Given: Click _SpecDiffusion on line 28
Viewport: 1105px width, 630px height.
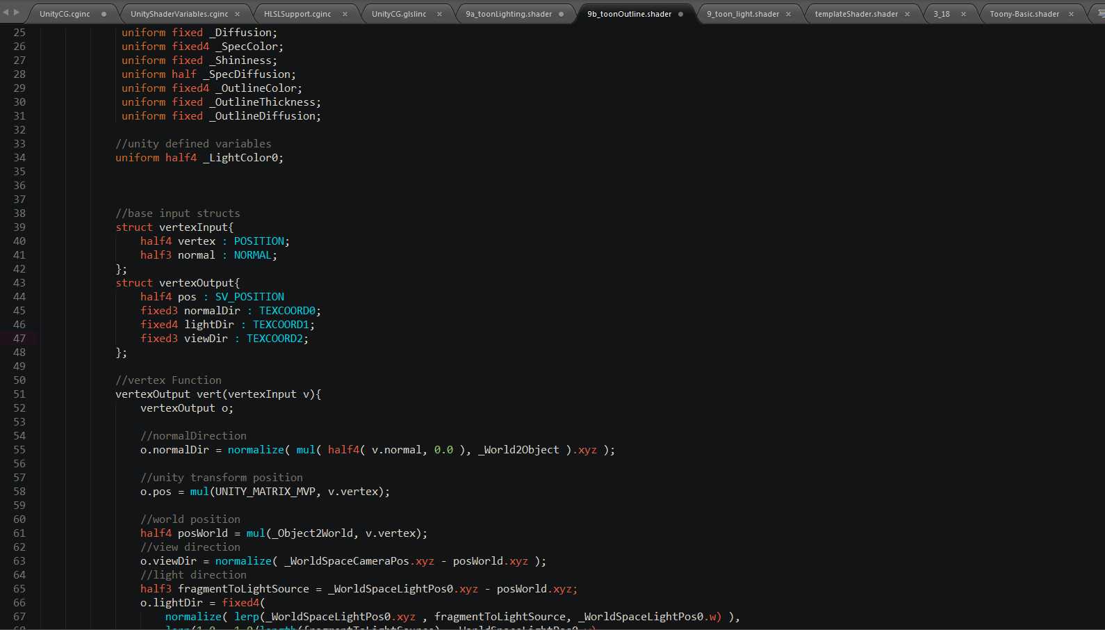Looking at the screenshot, I should (x=247, y=74).
